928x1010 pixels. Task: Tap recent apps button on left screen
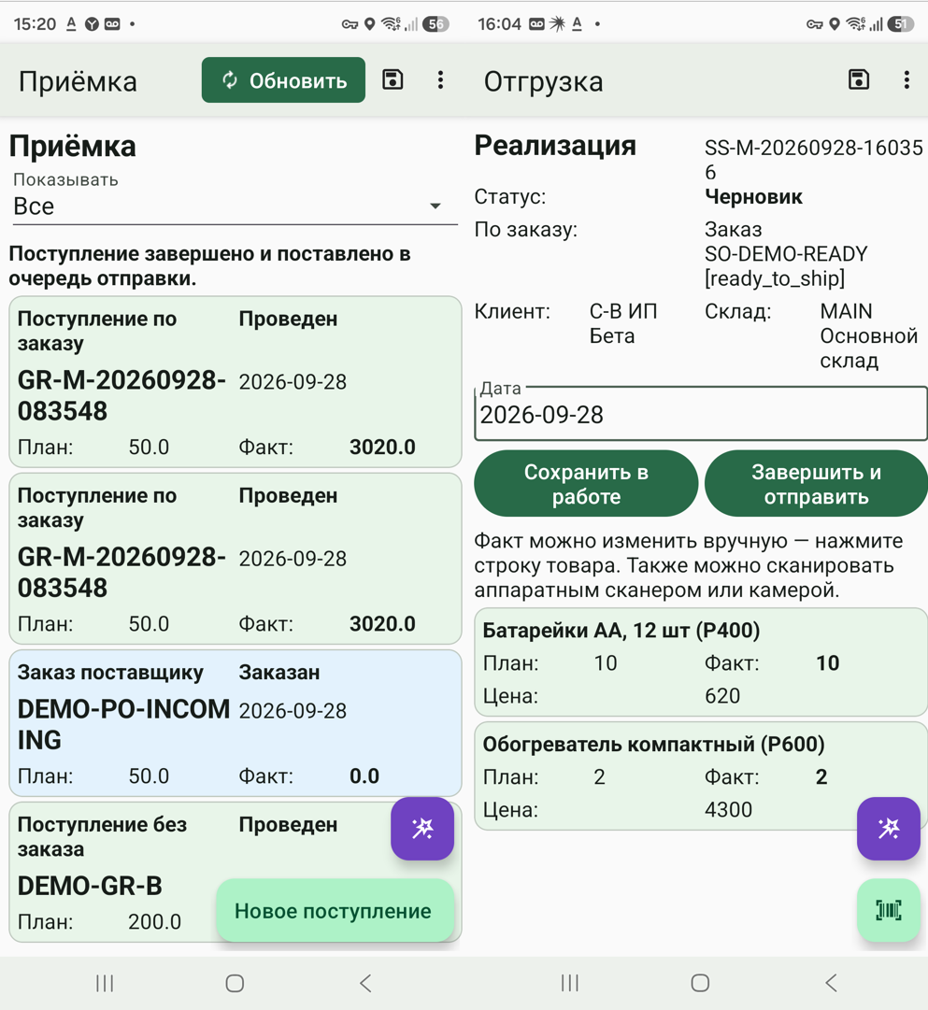pos(105,983)
